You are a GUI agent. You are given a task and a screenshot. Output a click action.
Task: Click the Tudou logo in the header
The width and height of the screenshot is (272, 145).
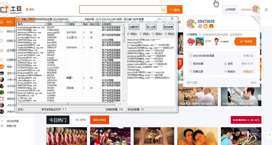[11, 9]
